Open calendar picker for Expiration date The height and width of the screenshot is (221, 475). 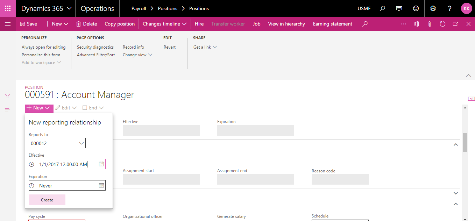(101, 185)
